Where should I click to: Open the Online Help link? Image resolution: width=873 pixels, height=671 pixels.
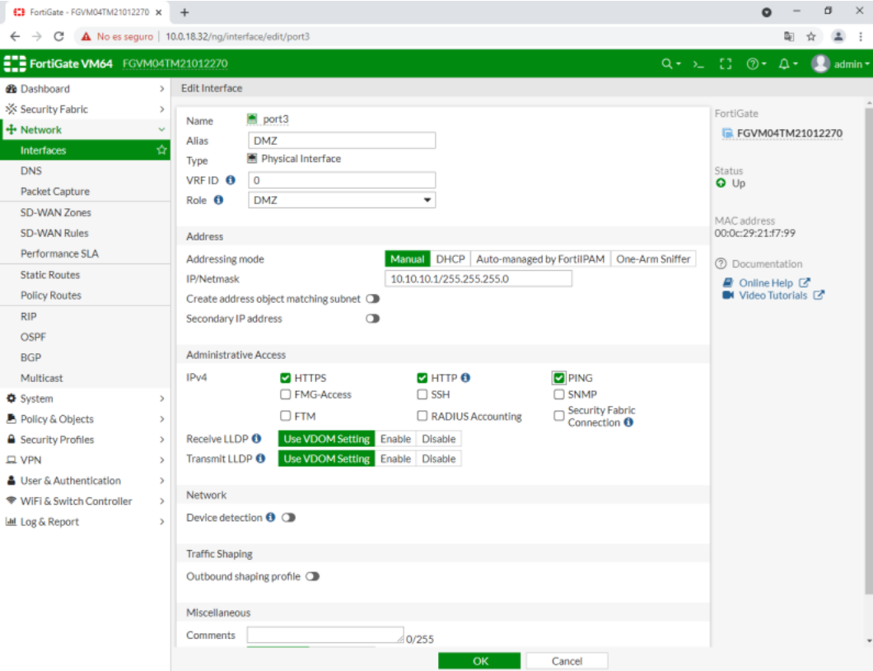[x=766, y=282]
